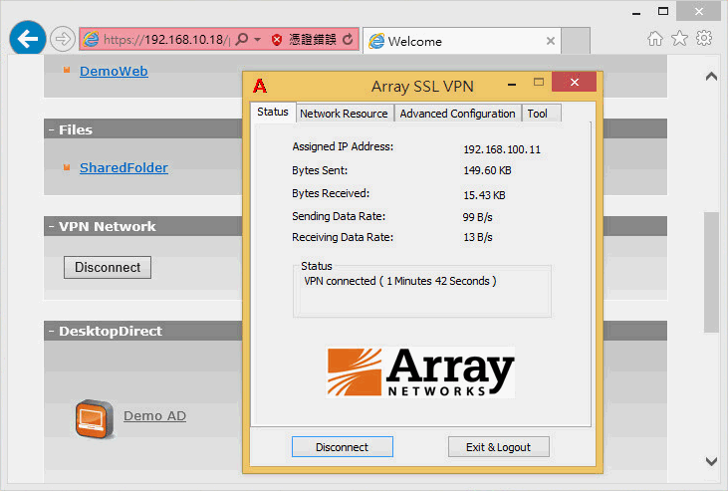Open the address bar search magnifier
728x491 pixels.
pyautogui.click(x=241, y=39)
